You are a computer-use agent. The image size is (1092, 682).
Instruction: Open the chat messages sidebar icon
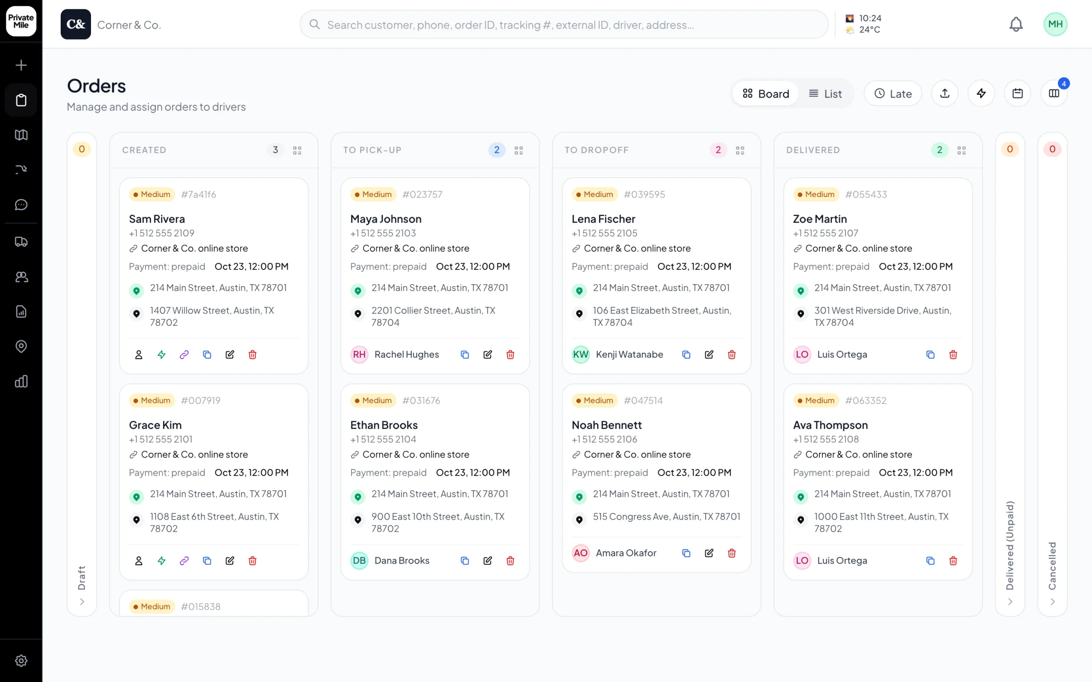(x=21, y=205)
